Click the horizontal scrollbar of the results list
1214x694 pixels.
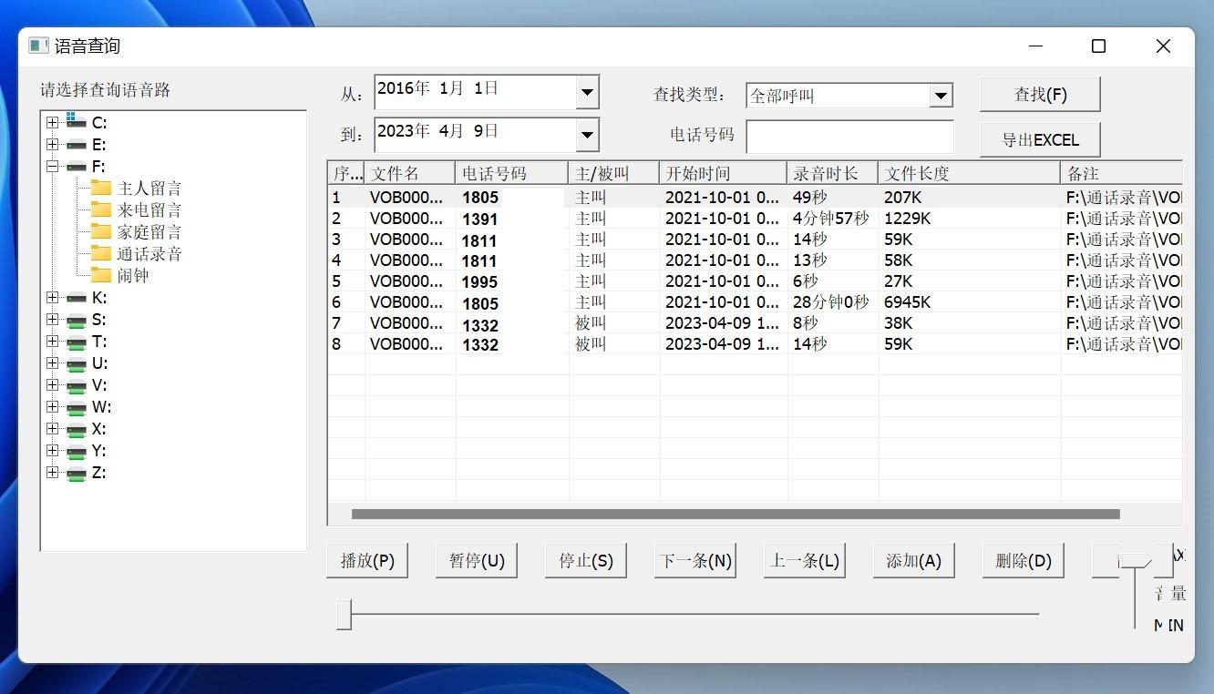click(x=736, y=514)
